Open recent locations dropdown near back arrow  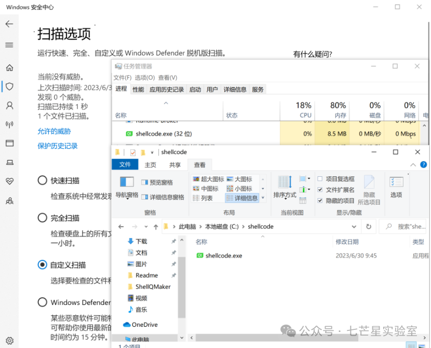click(146, 227)
